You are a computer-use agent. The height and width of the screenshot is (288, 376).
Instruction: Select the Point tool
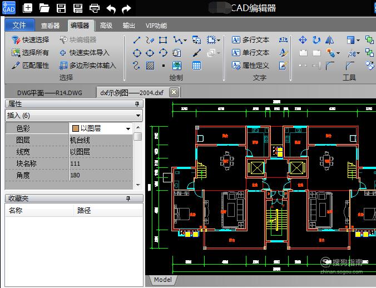[x=164, y=66]
